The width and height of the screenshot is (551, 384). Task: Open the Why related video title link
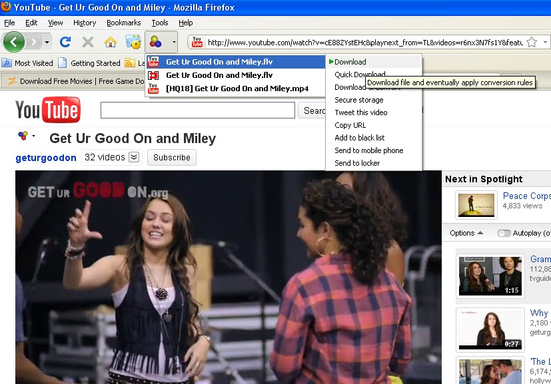coord(539,313)
